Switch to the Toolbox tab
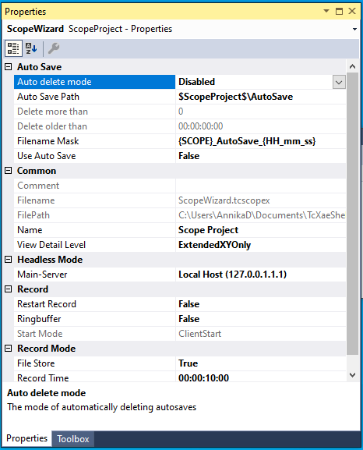 tap(72, 439)
